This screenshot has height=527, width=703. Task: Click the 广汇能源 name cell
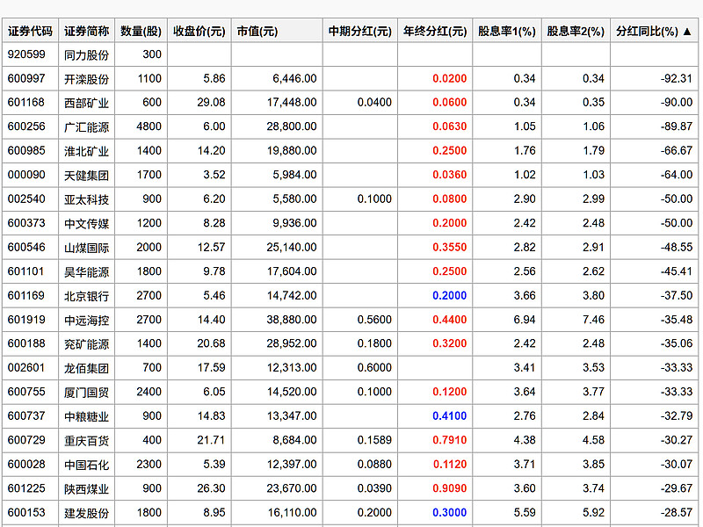(x=86, y=126)
